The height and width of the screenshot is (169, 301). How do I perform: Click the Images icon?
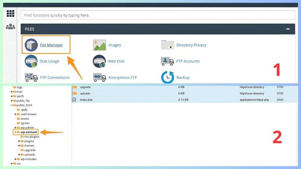99,45
